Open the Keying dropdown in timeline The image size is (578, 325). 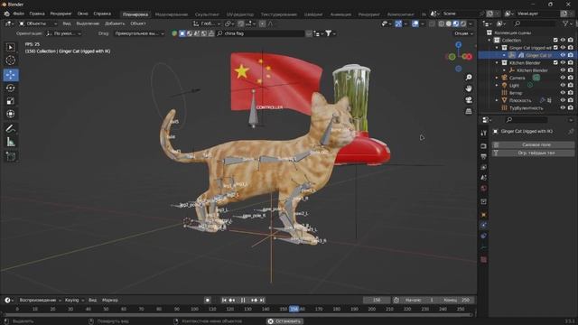[74, 301]
